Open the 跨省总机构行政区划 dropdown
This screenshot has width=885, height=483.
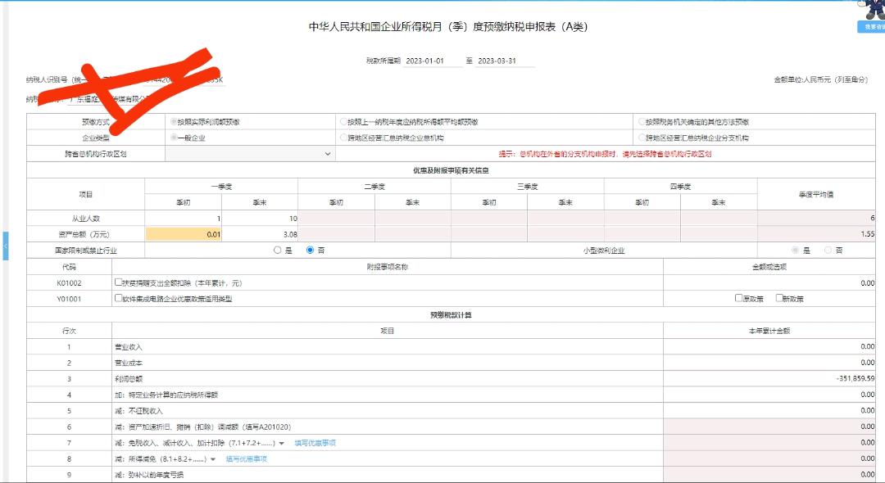tap(250, 154)
